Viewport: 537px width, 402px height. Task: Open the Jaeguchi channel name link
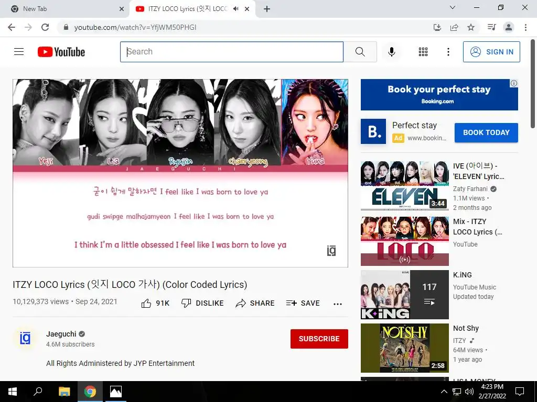coord(61,334)
